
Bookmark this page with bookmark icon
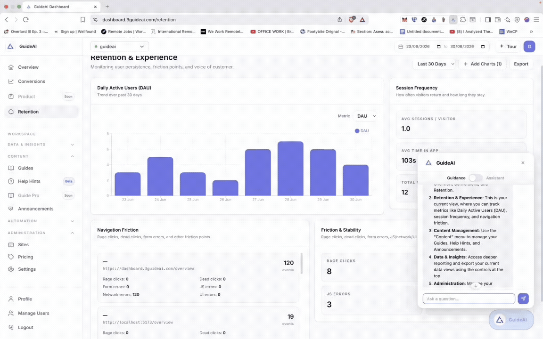[x=82, y=20]
